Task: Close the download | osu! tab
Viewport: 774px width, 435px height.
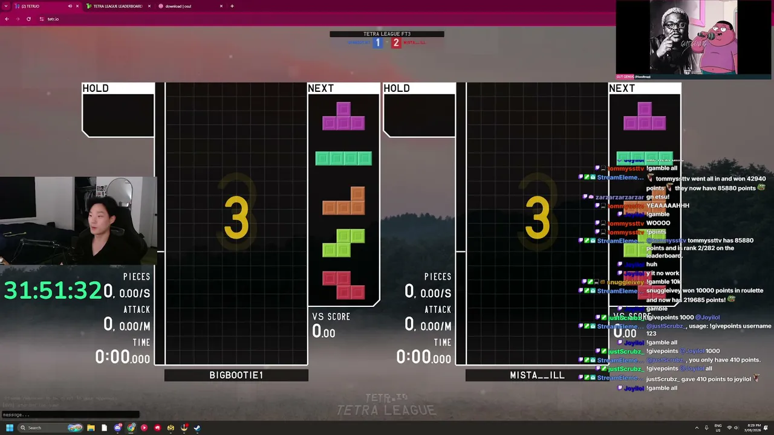Action: (x=221, y=6)
